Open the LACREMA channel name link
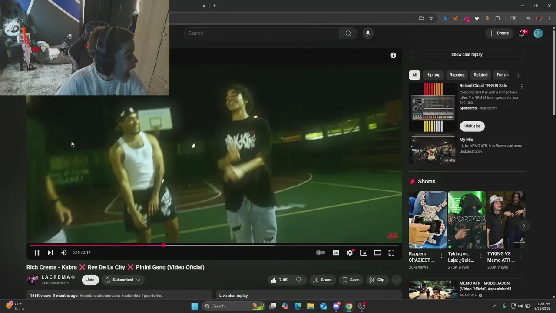This screenshot has width=556, height=313. 56,277
